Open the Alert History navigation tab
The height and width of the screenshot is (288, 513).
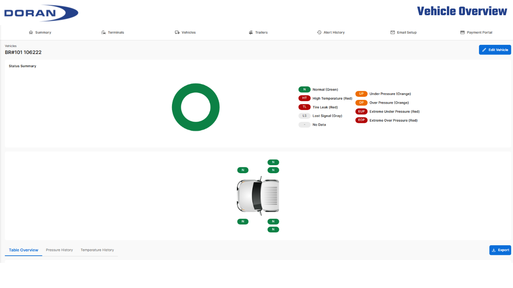pos(331,32)
